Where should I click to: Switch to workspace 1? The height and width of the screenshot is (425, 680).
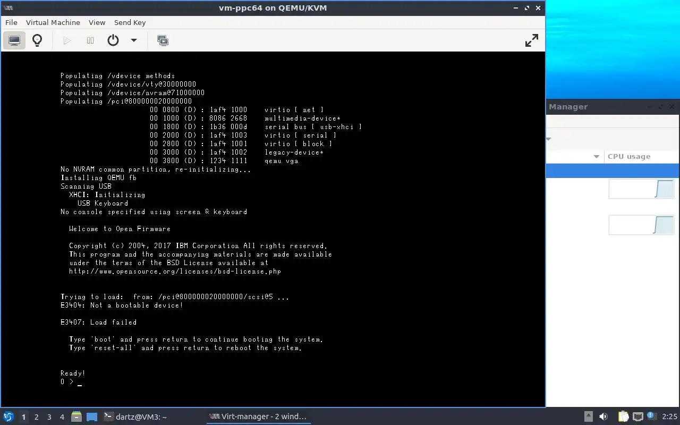pyautogui.click(x=23, y=417)
